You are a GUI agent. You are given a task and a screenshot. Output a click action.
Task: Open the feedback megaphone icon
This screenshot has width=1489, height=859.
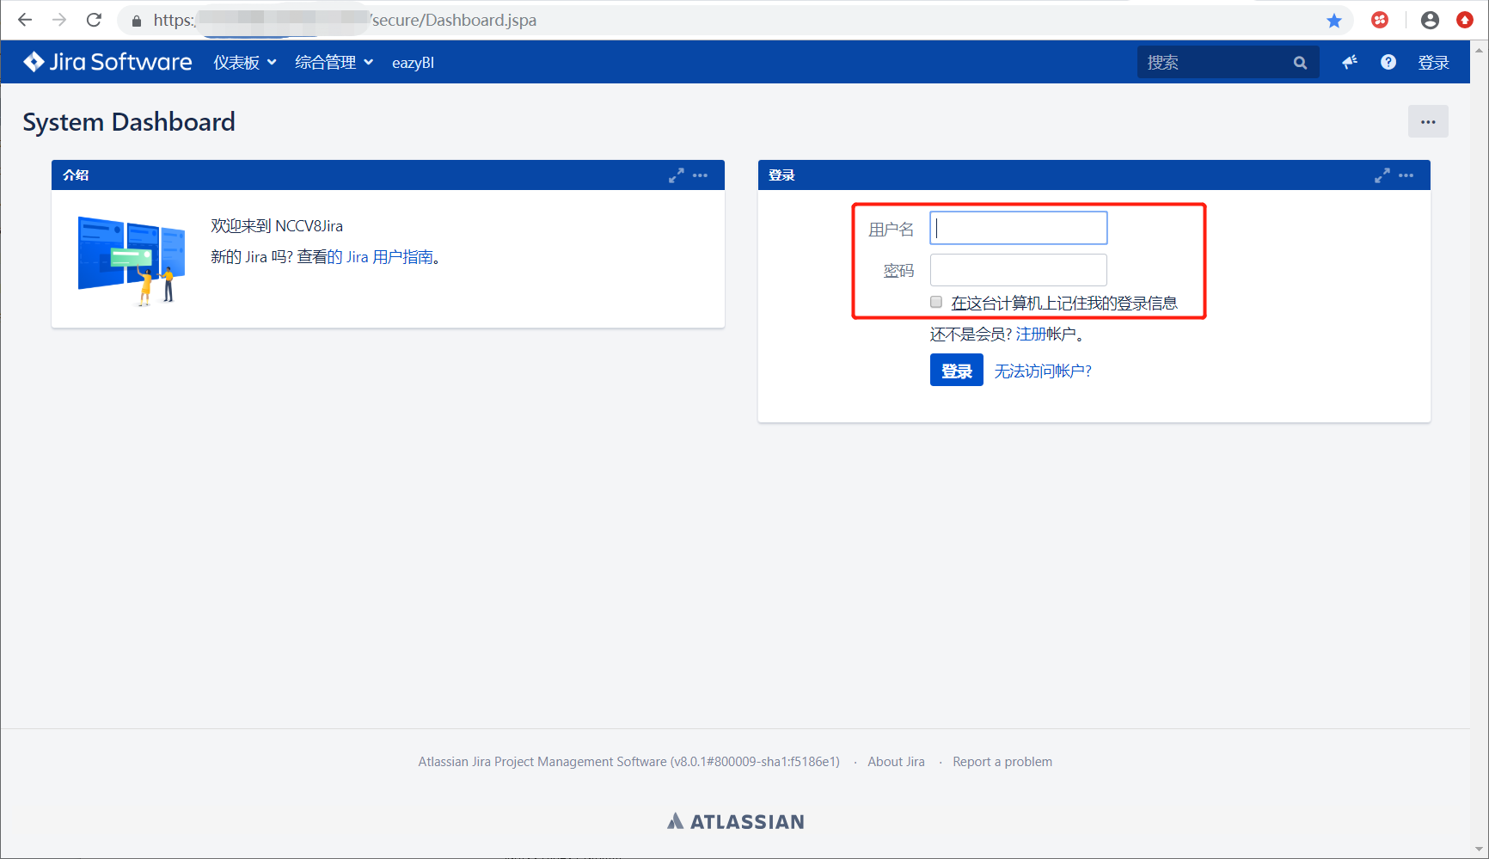click(x=1350, y=62)
